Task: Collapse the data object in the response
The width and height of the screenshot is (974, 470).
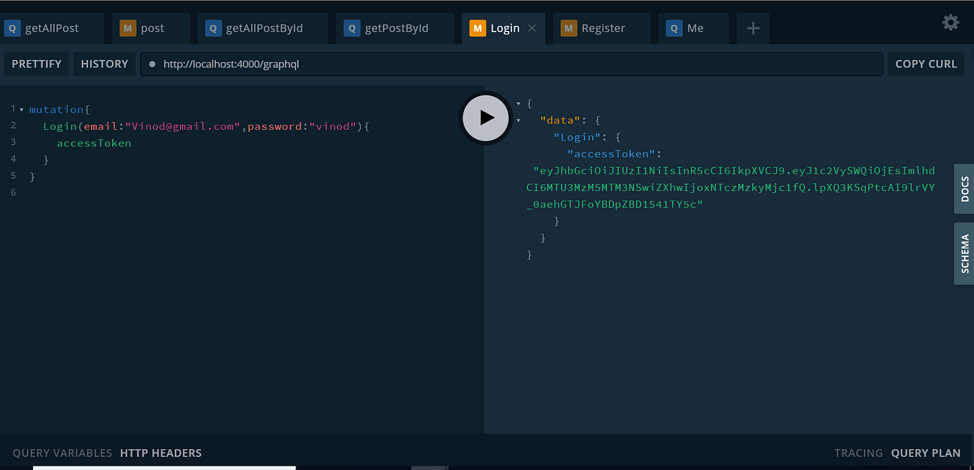Action: tap(519, 120)
